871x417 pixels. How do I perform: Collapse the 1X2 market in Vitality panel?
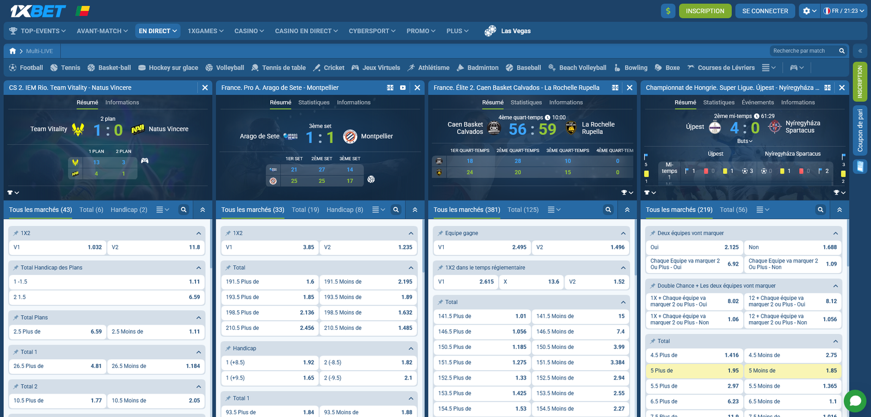coord(199,233)
